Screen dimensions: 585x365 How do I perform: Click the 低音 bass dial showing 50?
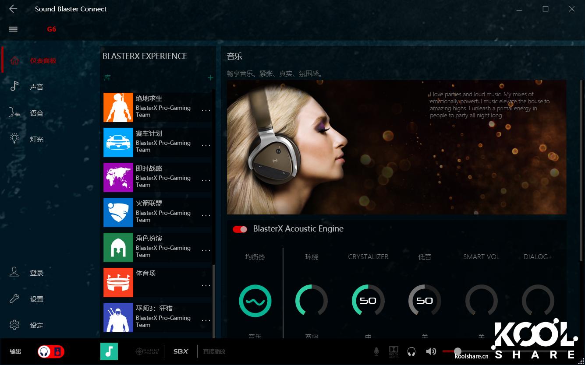click(425, 301)
